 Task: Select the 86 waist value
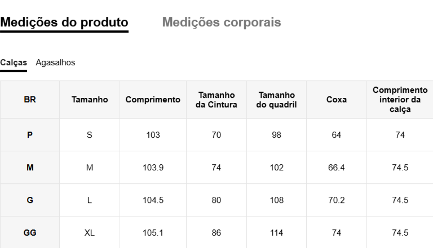pyautogui.click(x=216, y=233)
